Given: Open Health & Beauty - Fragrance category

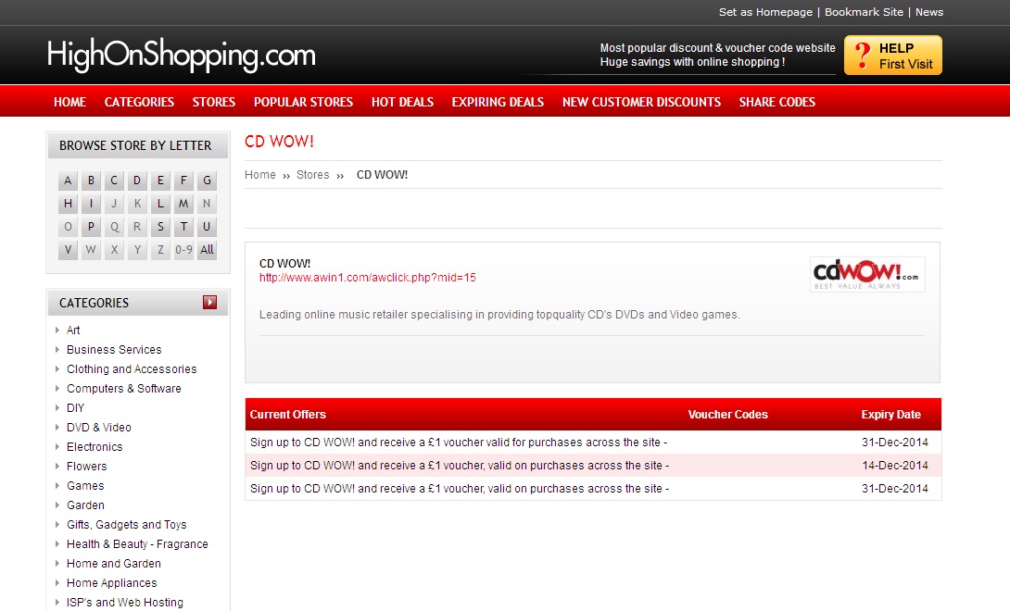Looking at the screenshot, I should click(x=137, y=544).
